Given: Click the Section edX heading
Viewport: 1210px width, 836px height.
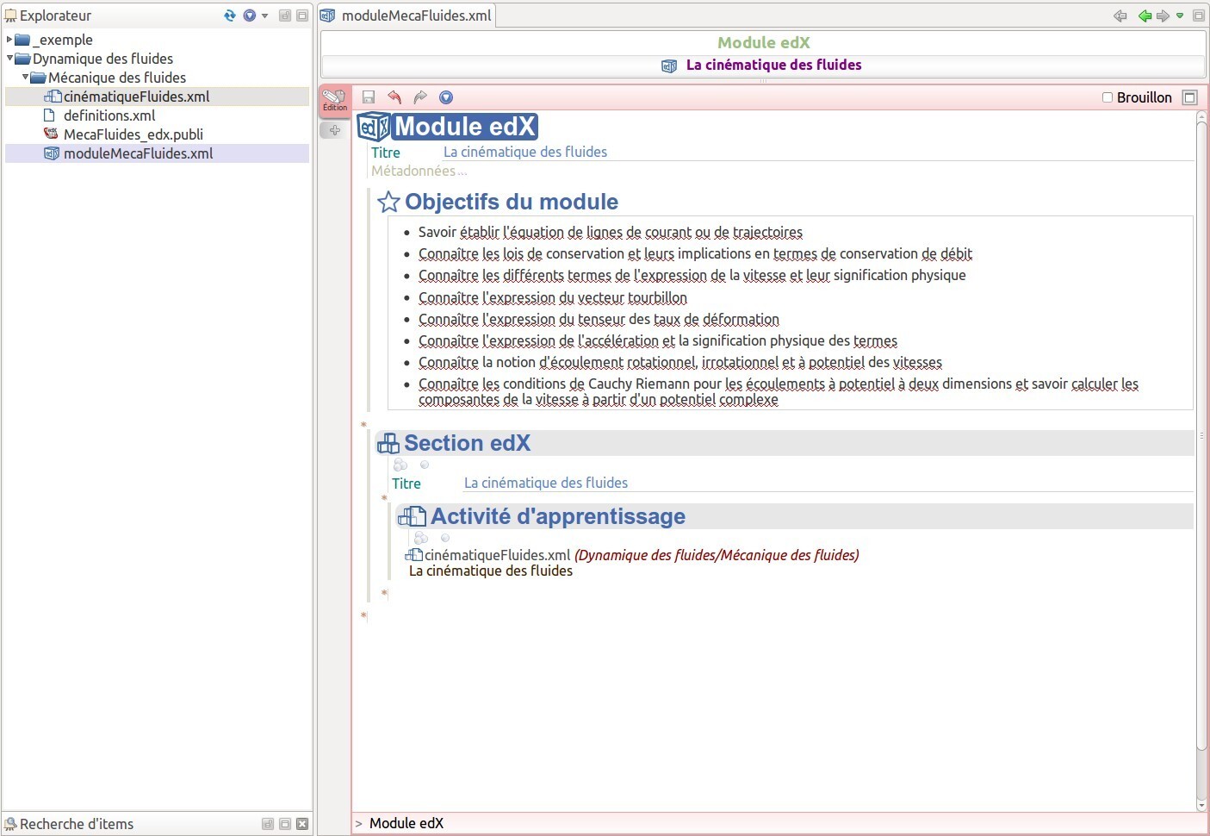Looking at the screenshot, I should pyautogui.click(x=467, y=443).
